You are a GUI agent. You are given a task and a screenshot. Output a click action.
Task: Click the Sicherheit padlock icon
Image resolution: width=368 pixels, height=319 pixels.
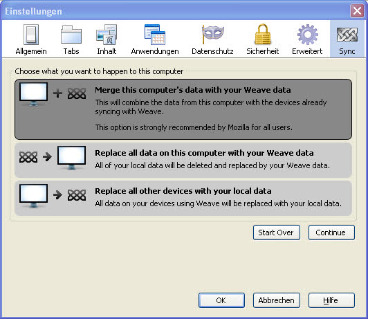(263, 34)
